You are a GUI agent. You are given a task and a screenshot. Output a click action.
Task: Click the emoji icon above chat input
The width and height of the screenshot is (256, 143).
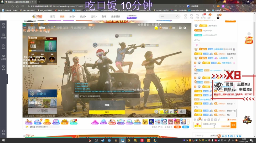(195, 120)
